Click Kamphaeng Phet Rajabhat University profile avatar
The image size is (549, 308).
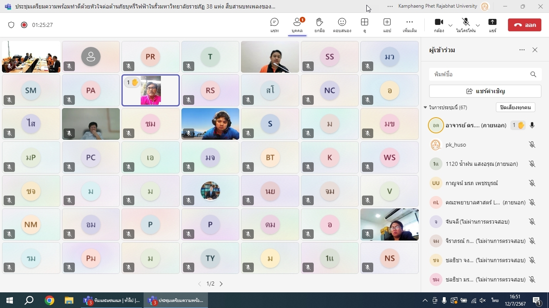point(485,6)
